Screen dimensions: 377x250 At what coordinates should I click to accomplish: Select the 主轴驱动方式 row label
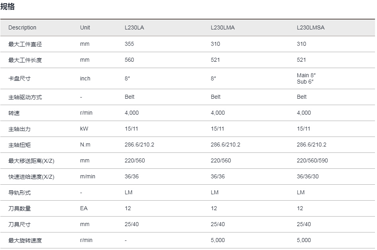25,97
